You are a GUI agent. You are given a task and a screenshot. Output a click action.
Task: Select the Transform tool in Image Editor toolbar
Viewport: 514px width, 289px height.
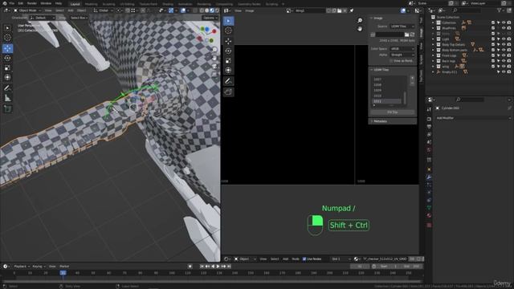(228, 70)
